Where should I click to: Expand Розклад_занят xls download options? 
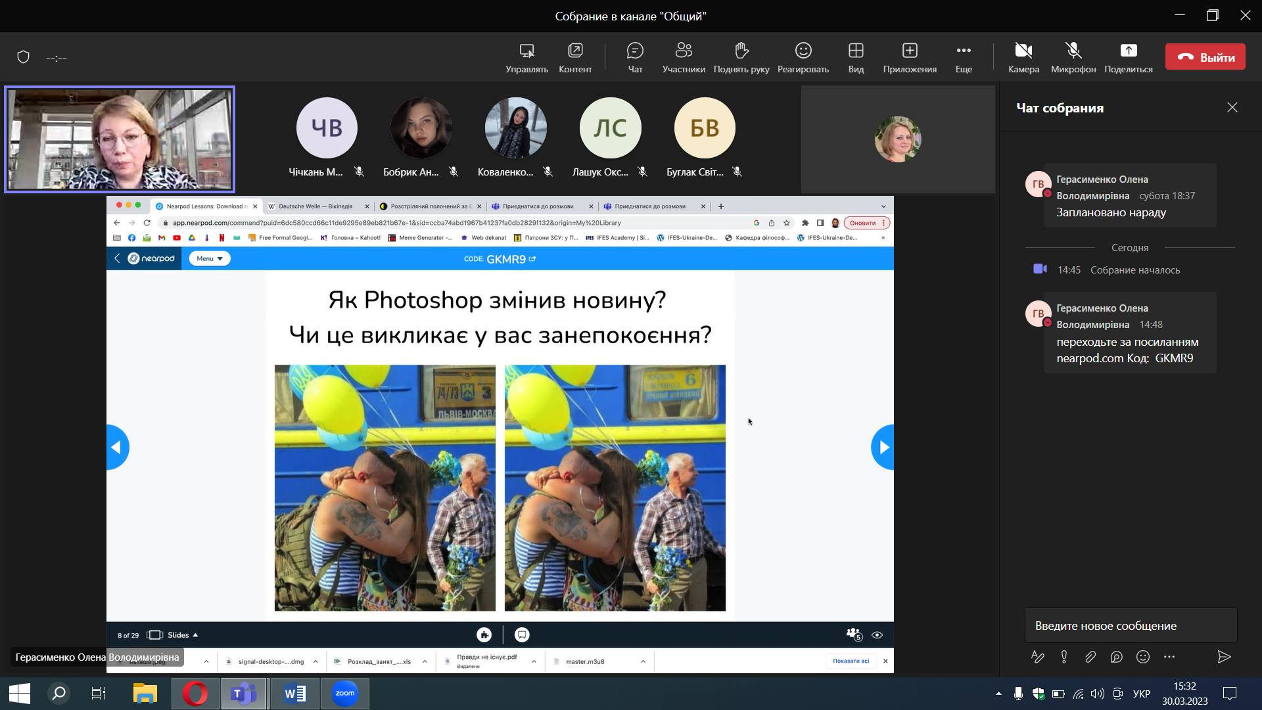[x=425, y=661]
